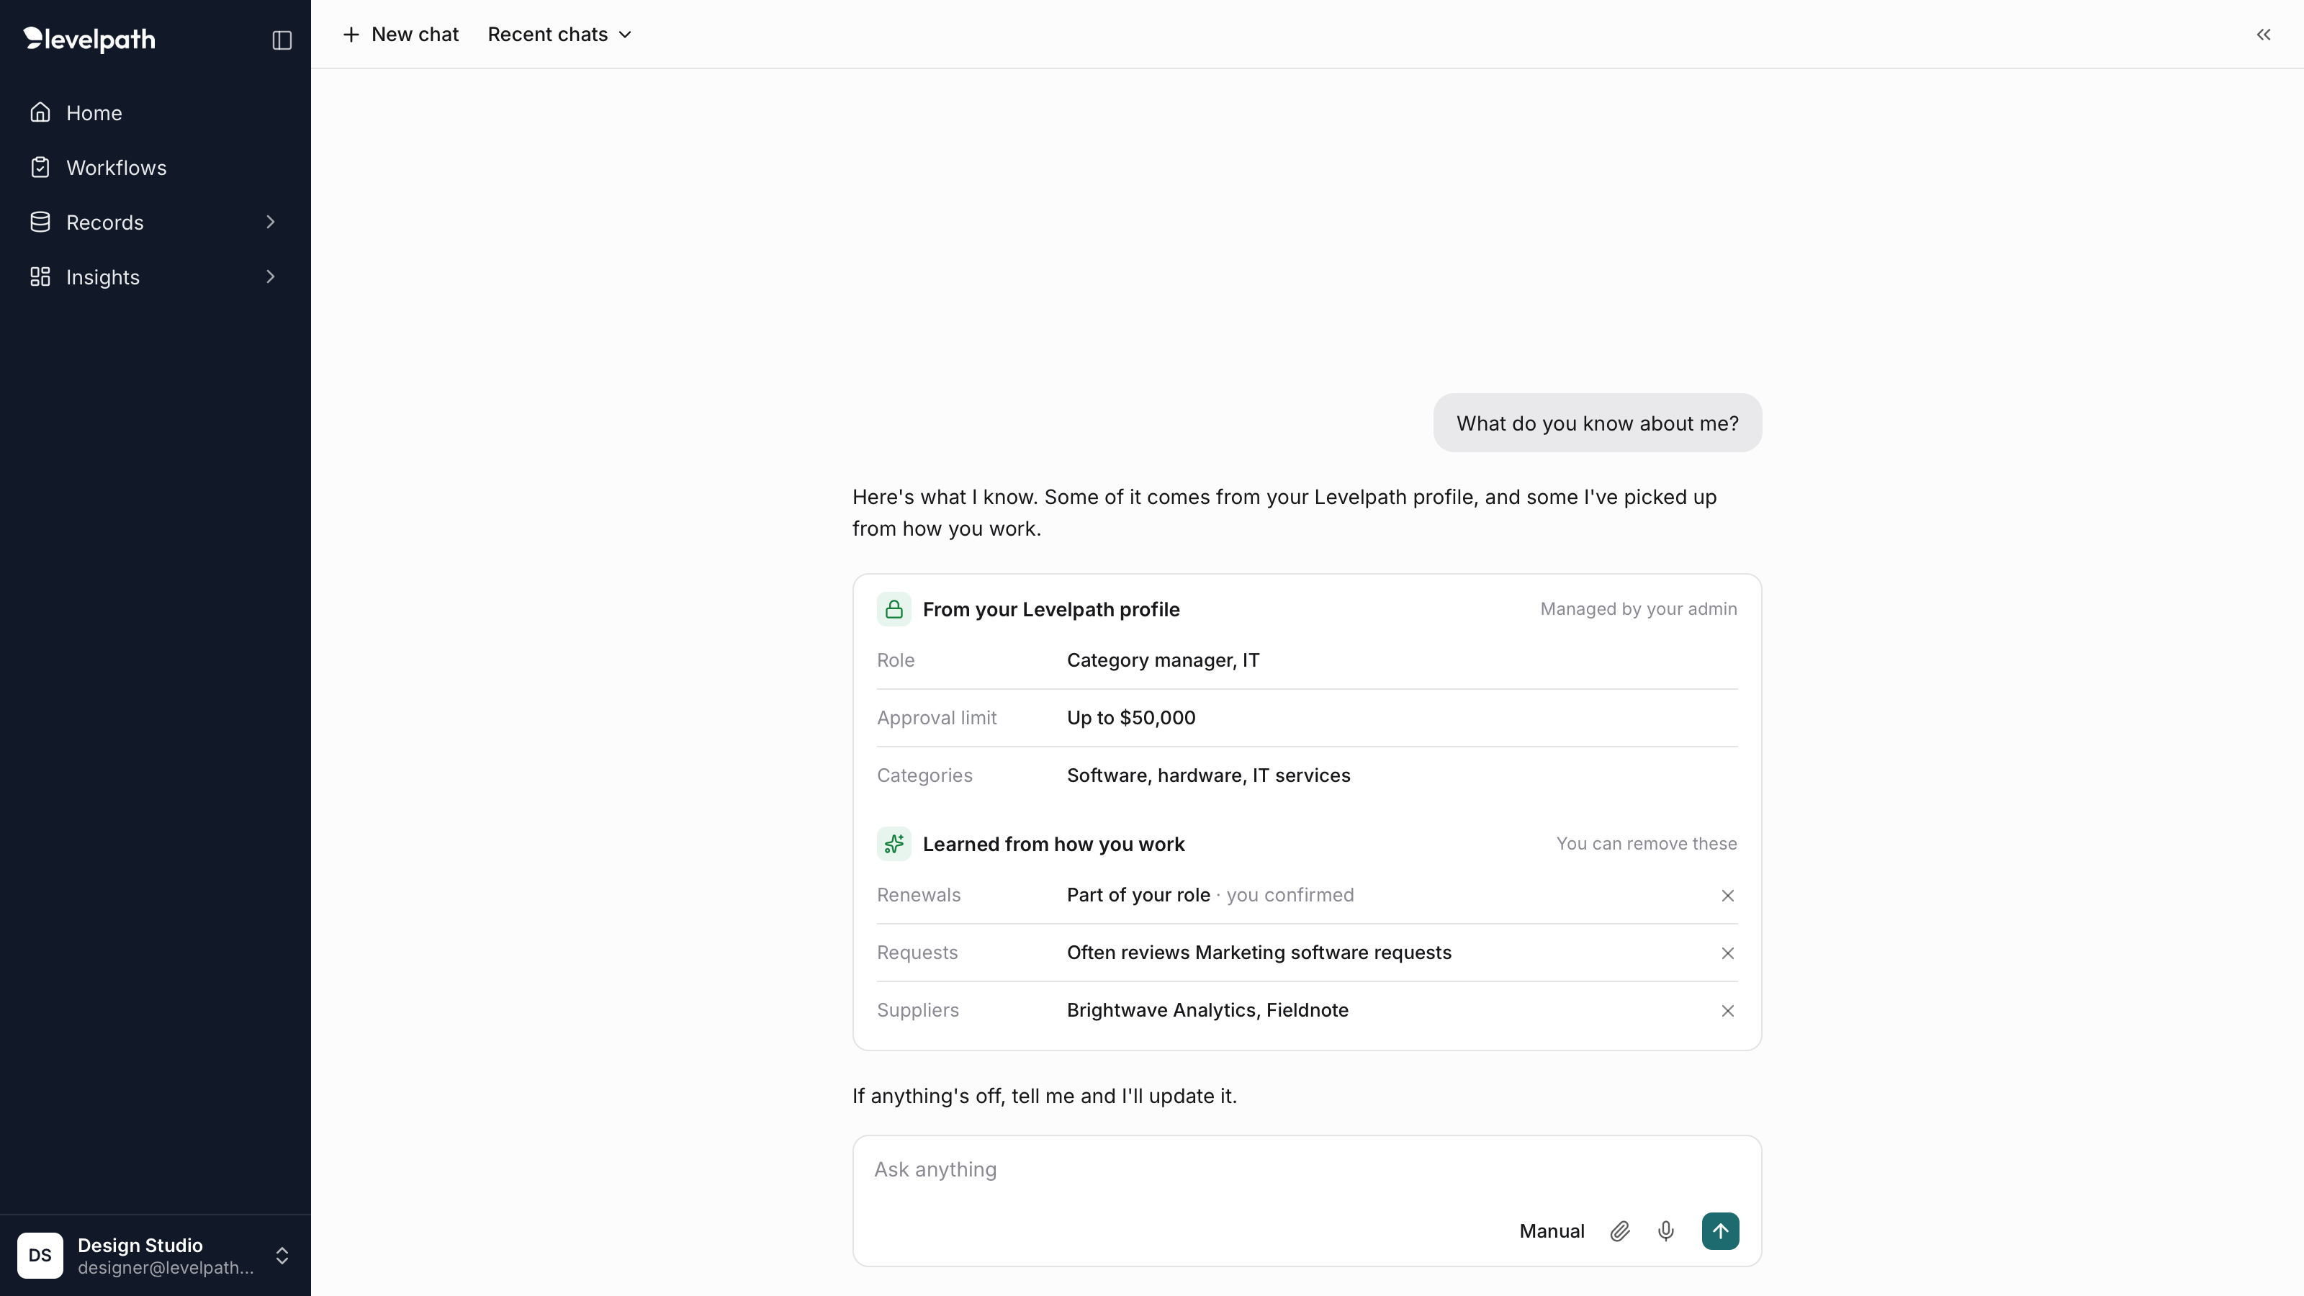This screenshot has height=1296, width=2304.
Task: Click the Home house icon
Action: coord(40,113)
